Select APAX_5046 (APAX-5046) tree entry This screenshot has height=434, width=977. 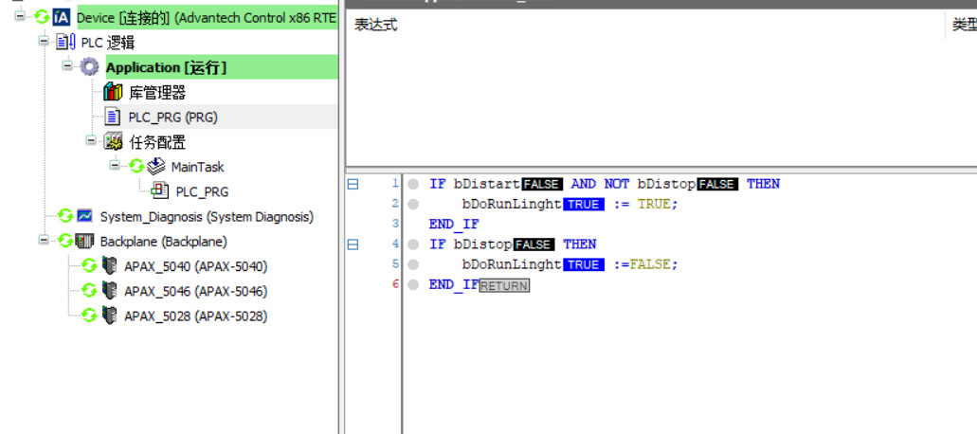click(195, 291)
